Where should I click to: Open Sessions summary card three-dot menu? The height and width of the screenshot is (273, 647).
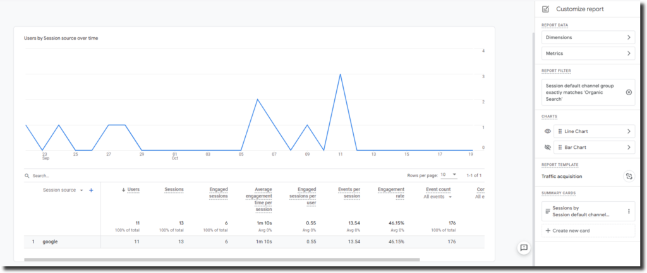pos(629,211)
